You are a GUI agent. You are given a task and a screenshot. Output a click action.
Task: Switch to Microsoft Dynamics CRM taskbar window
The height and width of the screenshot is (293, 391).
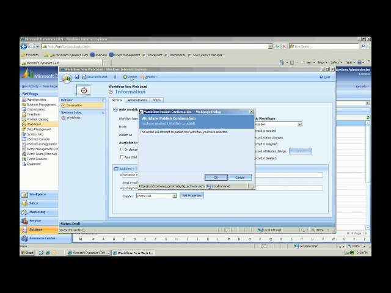coord(88,253)
